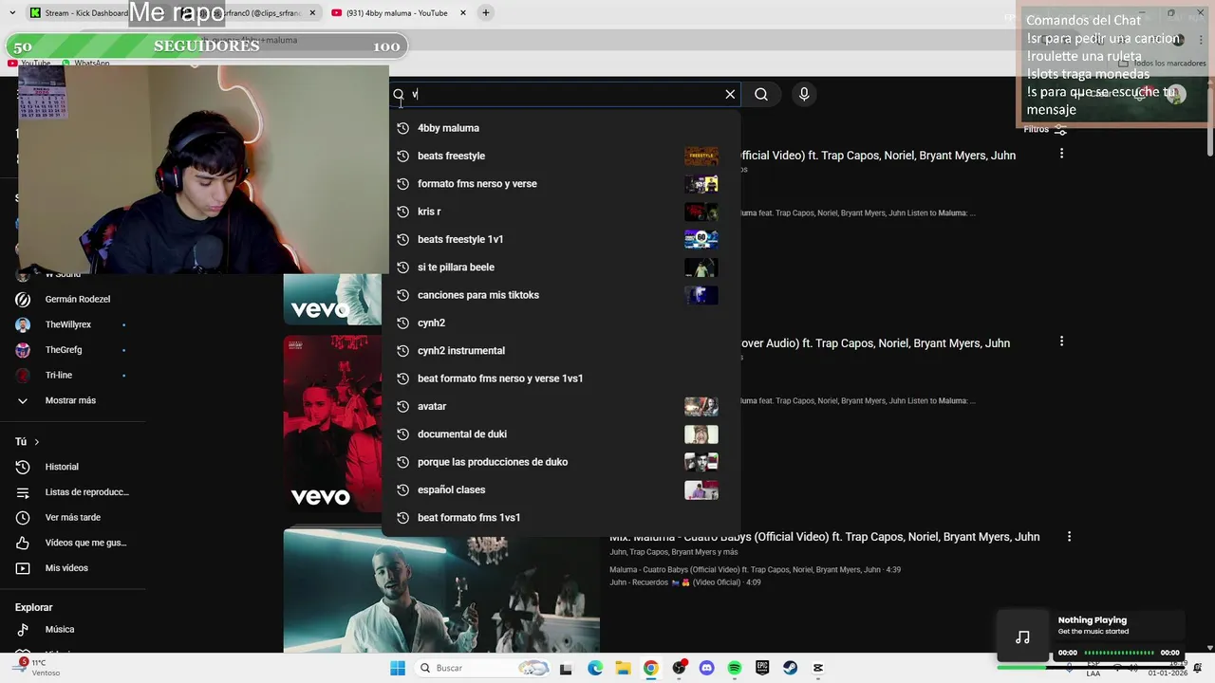Open Mix Maluma Cuatro Babys video thumbnail
This screenshot has height=683, width=1215.
tap(441, 591)
